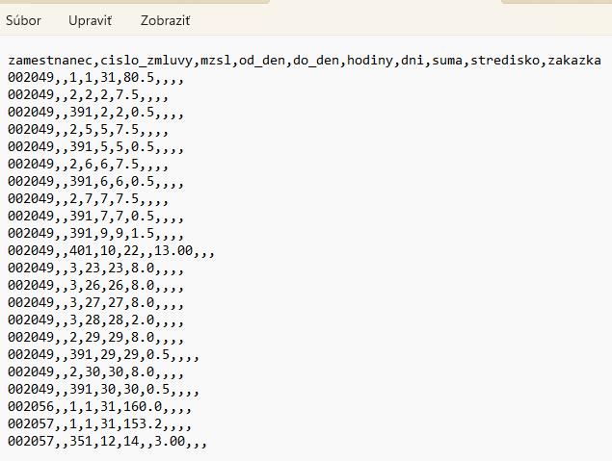Click the word zakazka in the header line
This screenshot has width=612, height=461.
coord(574,60)
